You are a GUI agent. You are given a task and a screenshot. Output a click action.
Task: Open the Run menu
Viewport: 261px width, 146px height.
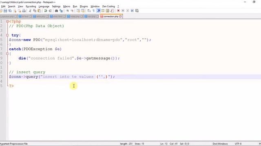[x=75, y=6]
